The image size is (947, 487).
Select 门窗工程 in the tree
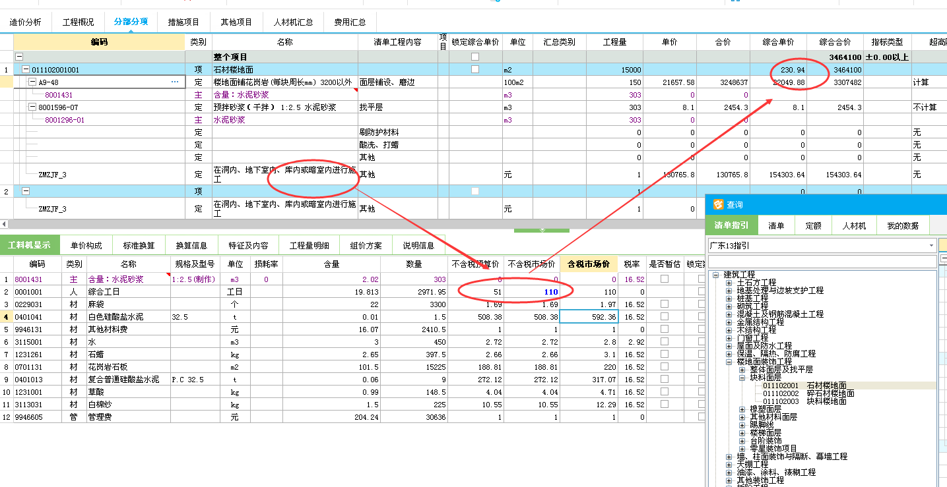coord(752,338)
